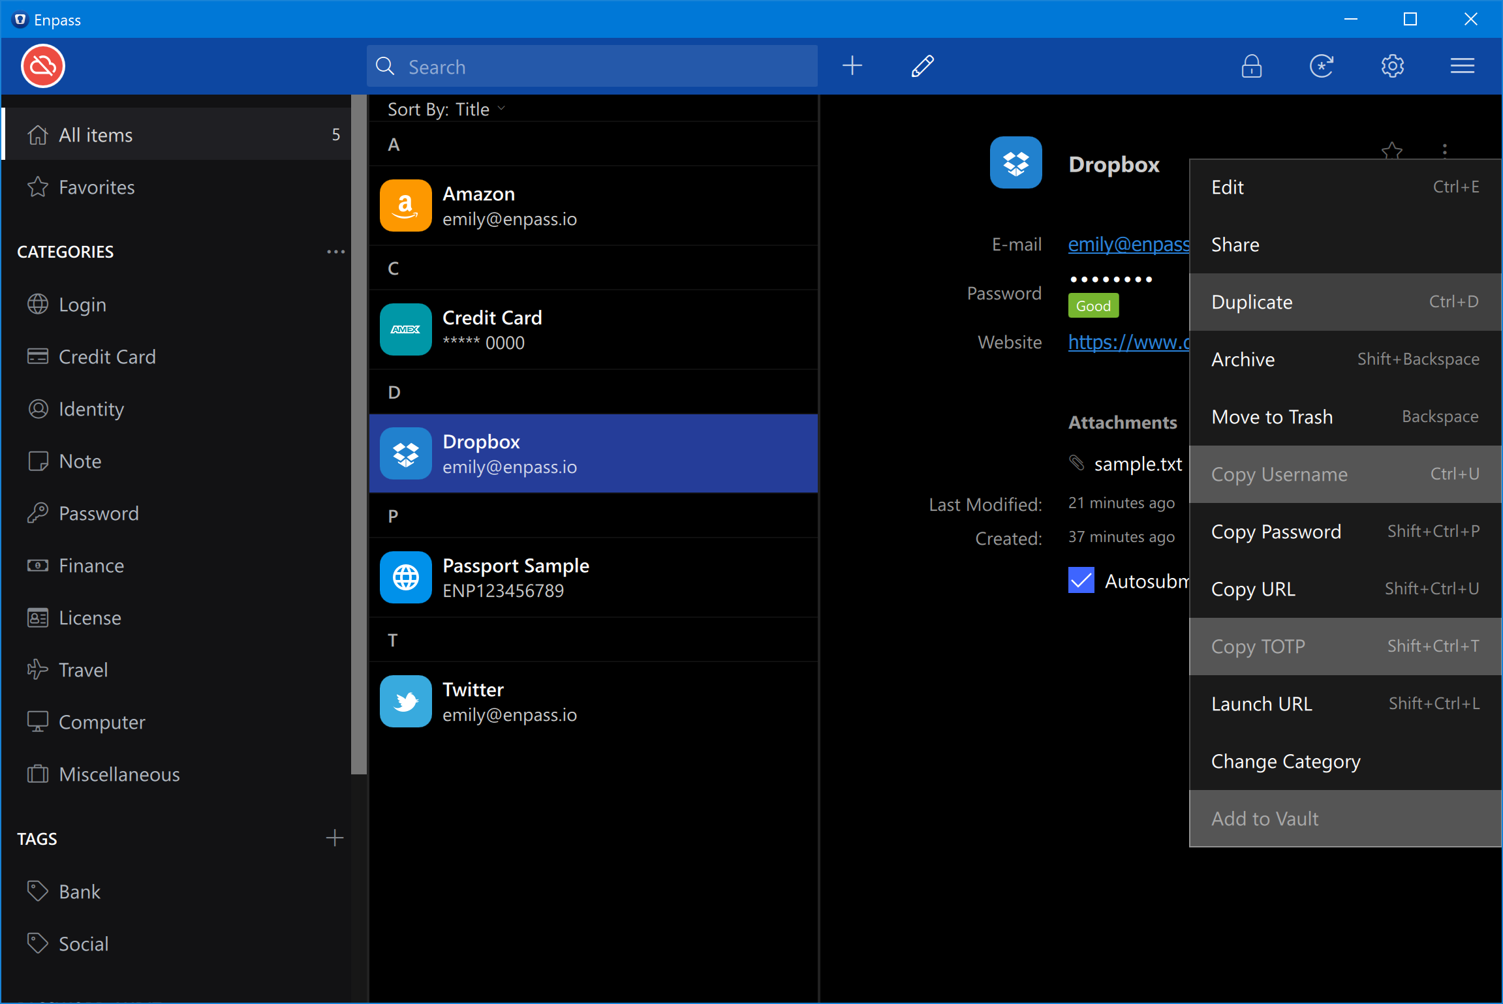Filter by the Bank tag
This screenshot has height=1004, width=1503.
176,892
